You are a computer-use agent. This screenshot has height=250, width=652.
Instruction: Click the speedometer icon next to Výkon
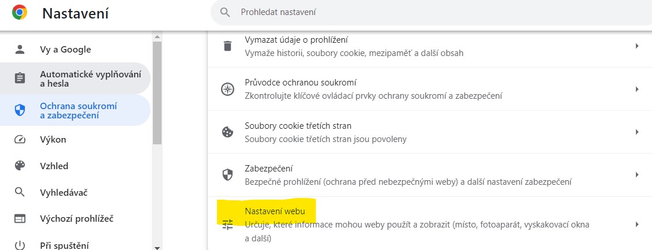(20, 139)
